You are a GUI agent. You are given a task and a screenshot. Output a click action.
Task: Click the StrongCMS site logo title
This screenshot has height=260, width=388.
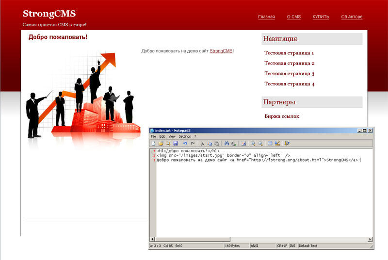pyautogui.click(x=49, y=14)
